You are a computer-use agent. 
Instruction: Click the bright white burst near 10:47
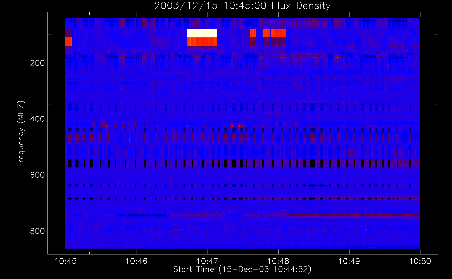click(x=202, y=33)
